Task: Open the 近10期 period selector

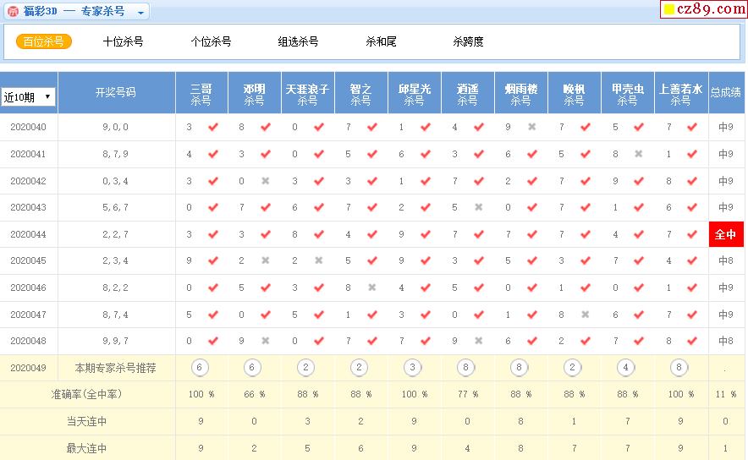Action: [28, 96]
